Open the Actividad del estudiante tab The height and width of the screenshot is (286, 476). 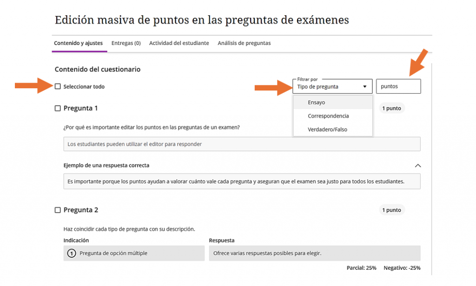(x=179, y=43)
